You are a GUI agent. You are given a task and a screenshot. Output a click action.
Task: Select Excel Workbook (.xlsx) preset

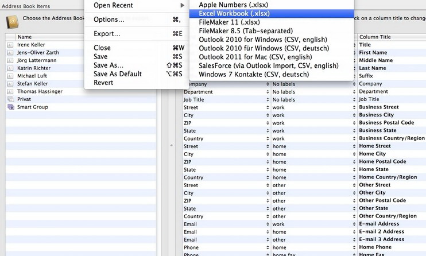point(272,14)
